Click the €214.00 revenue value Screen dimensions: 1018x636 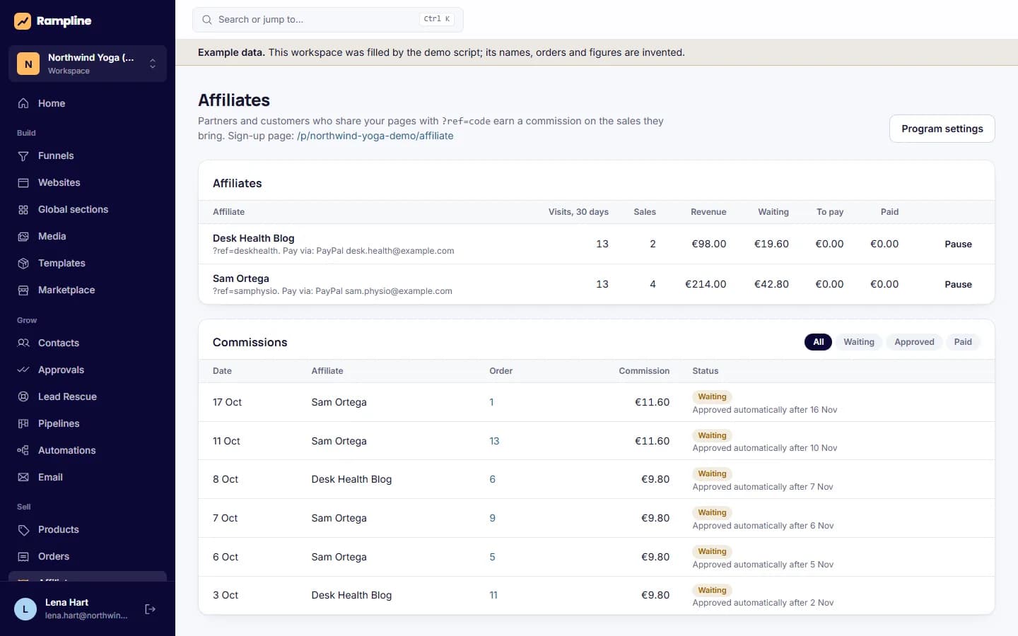[706, 284]
